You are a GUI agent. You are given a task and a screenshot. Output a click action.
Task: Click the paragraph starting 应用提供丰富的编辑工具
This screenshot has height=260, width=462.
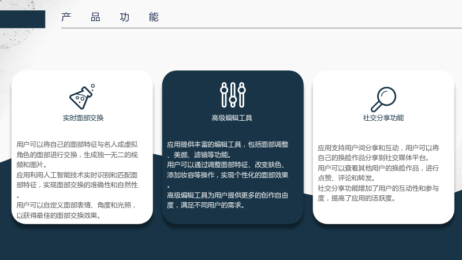click(228, 150)
